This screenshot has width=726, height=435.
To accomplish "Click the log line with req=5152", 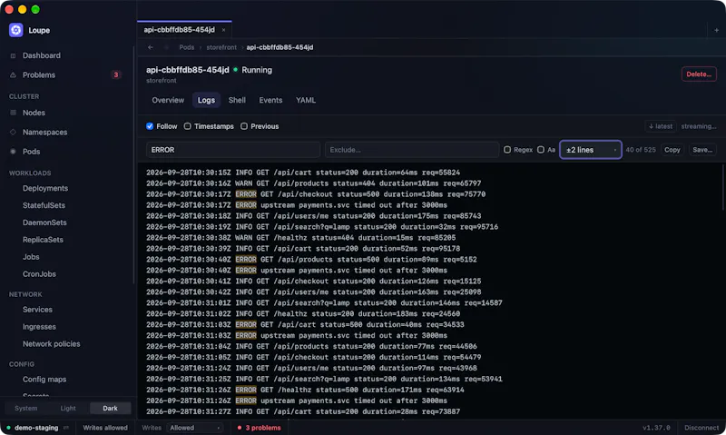I will (x=311, y=260).
